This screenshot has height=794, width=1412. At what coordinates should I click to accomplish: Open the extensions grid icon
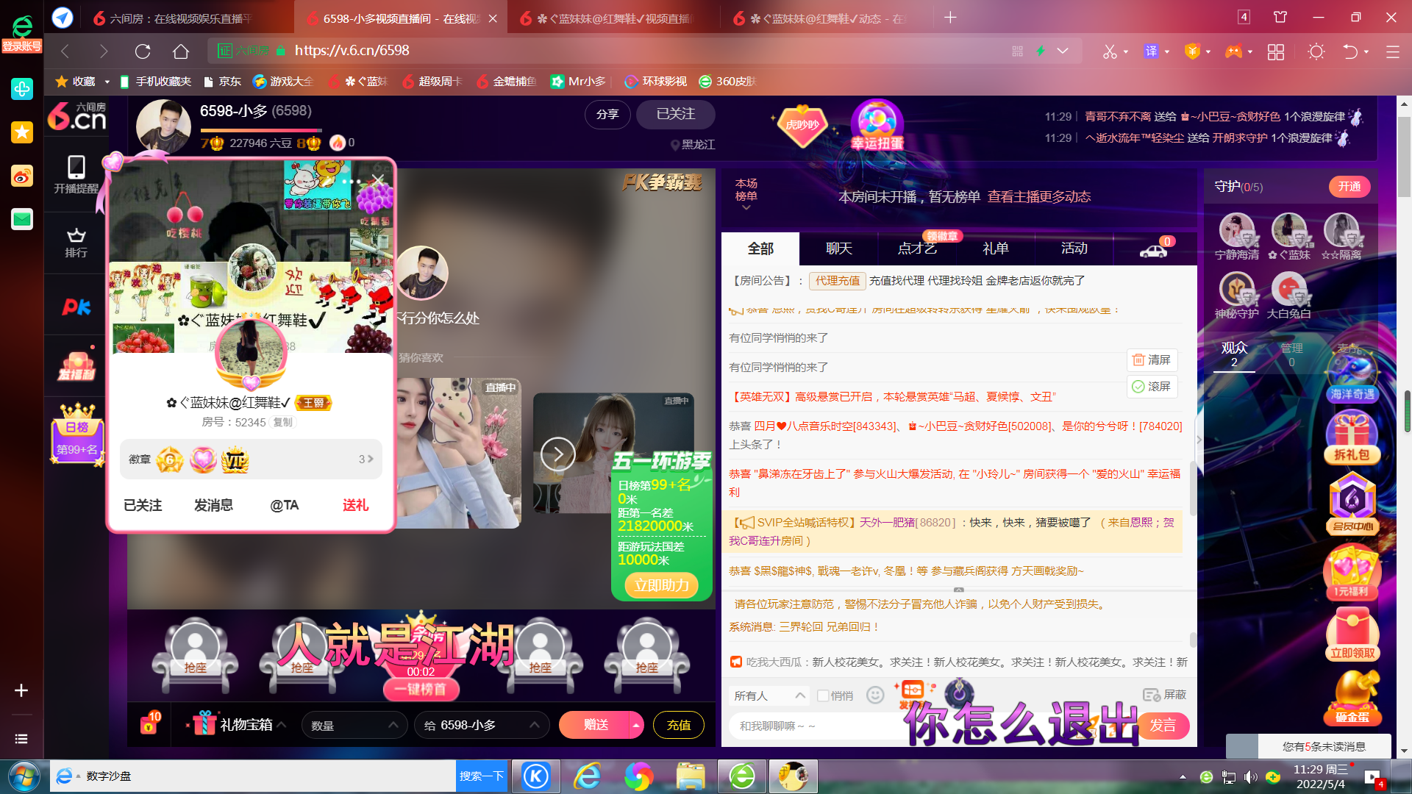point(1276,51)
